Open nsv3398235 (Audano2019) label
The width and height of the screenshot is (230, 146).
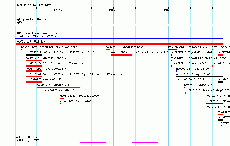coord(44,79)
